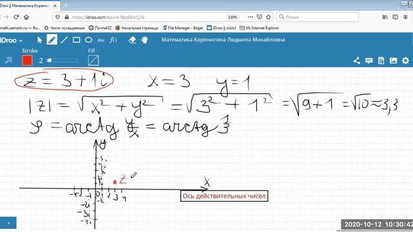Image resolution: width=413 pixels, height=232 pixels.
Task: Open the Firefox account icon
Action: click(405, 17)
